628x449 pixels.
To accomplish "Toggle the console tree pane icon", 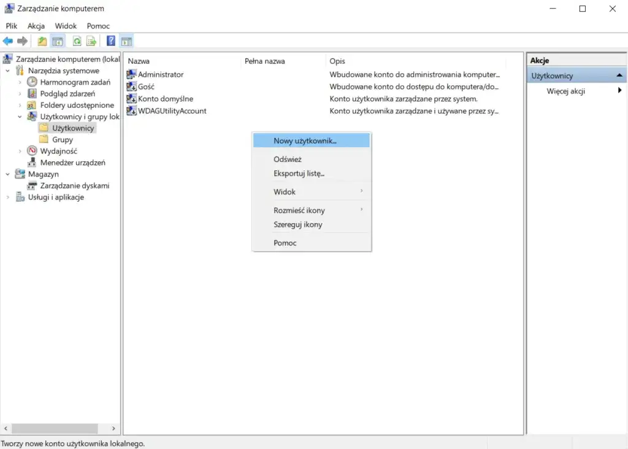I will pos(56,40).
